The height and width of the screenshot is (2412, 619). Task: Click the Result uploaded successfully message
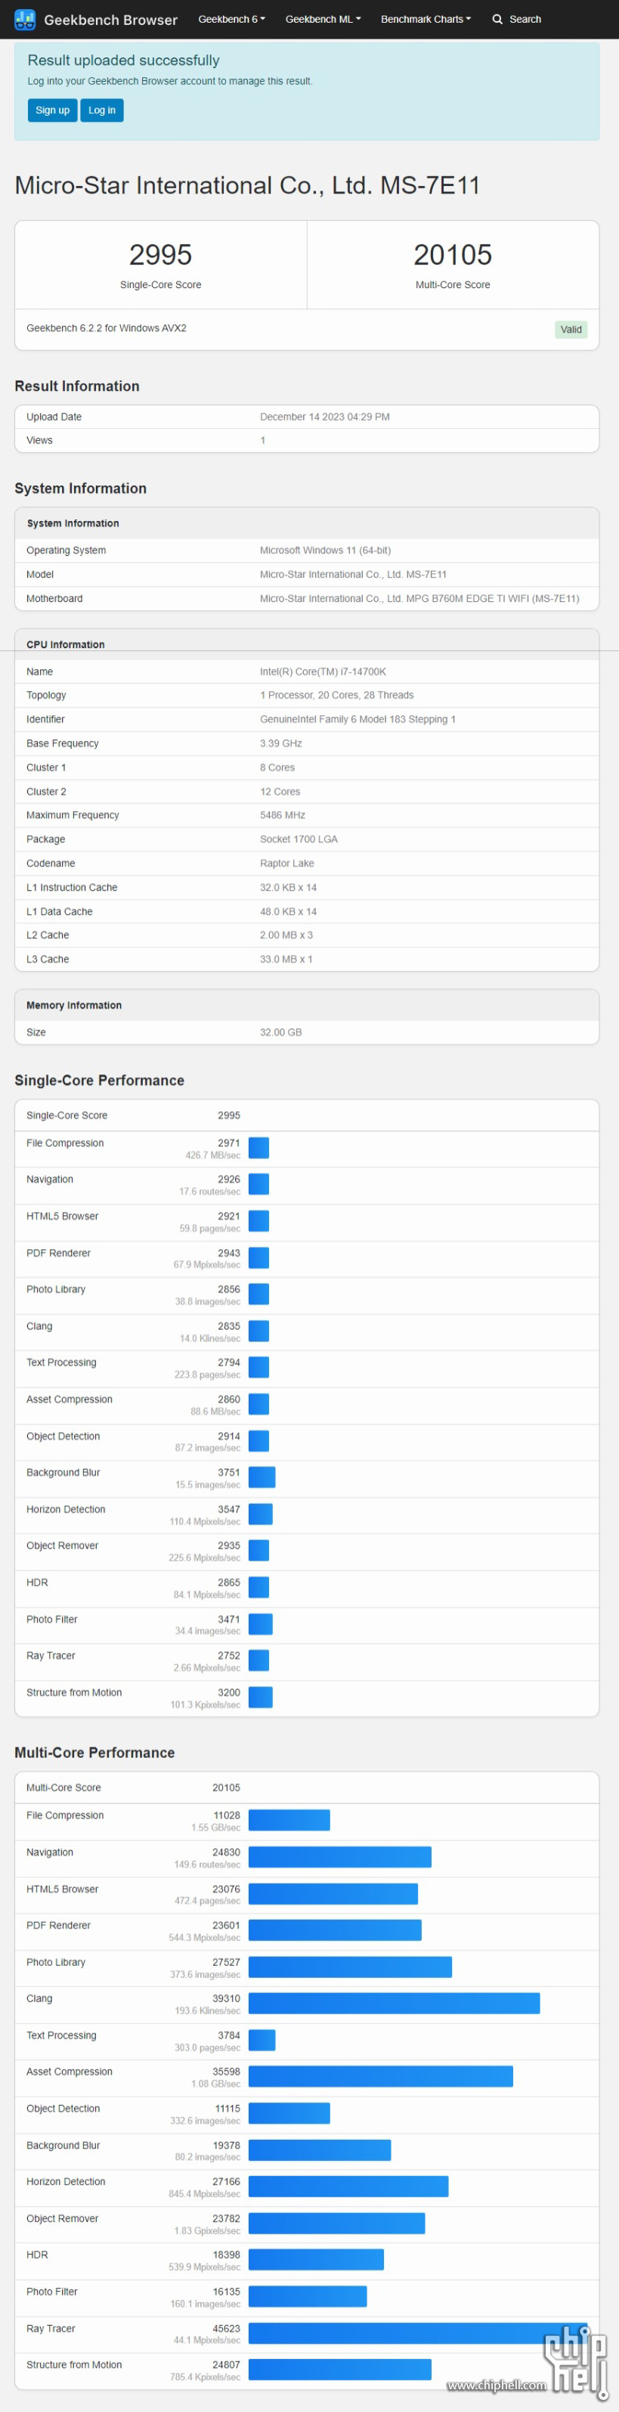point(124,60)
